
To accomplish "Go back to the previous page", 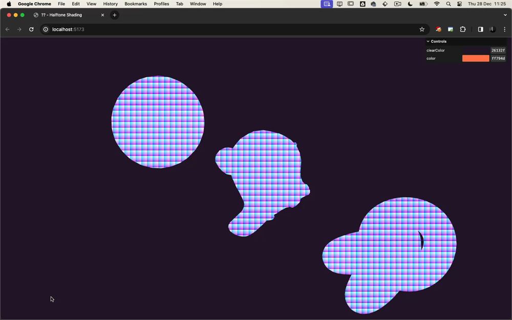I will pos(8,29).
